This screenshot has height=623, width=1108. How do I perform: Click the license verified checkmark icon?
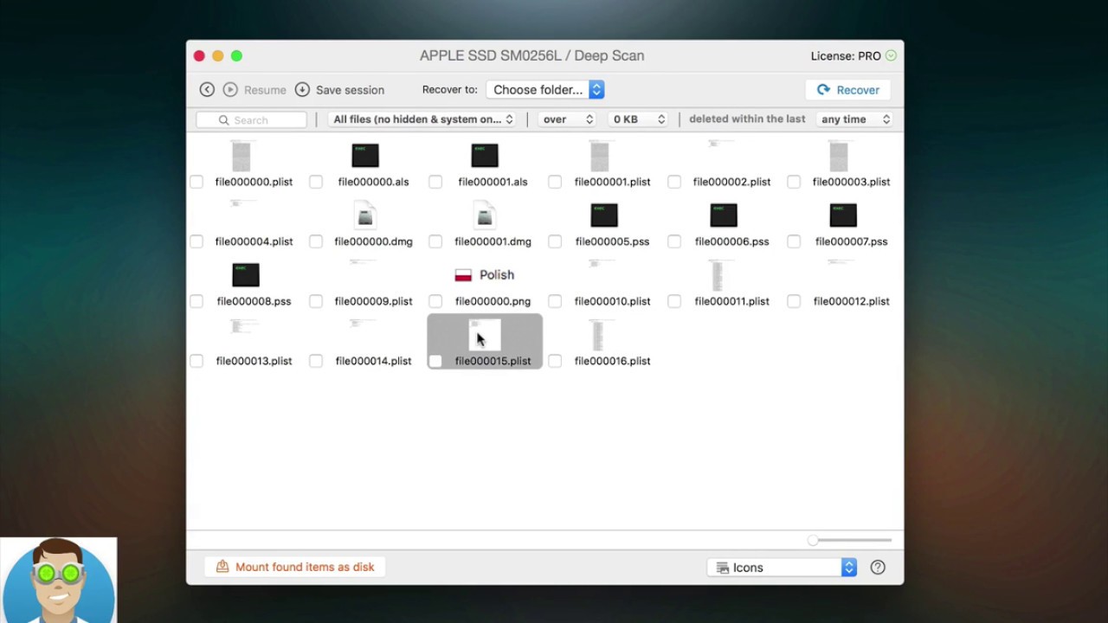pos(891,56)
